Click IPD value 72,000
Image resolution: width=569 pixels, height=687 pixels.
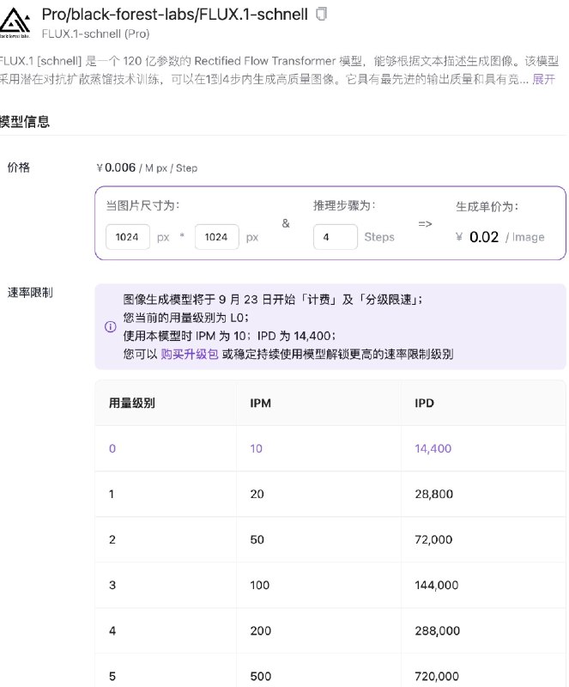point(433,540)
